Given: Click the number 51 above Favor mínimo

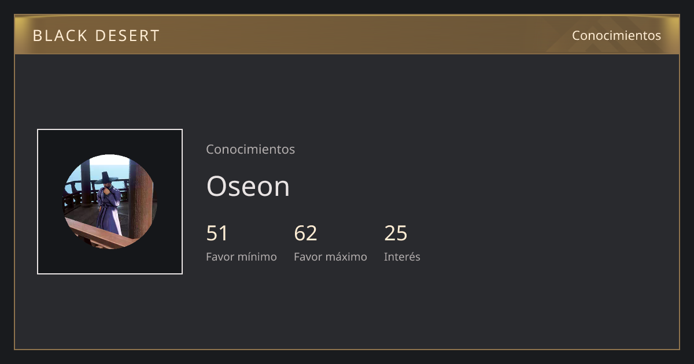Looking at the screenshot, I should [x=217, y=233].
